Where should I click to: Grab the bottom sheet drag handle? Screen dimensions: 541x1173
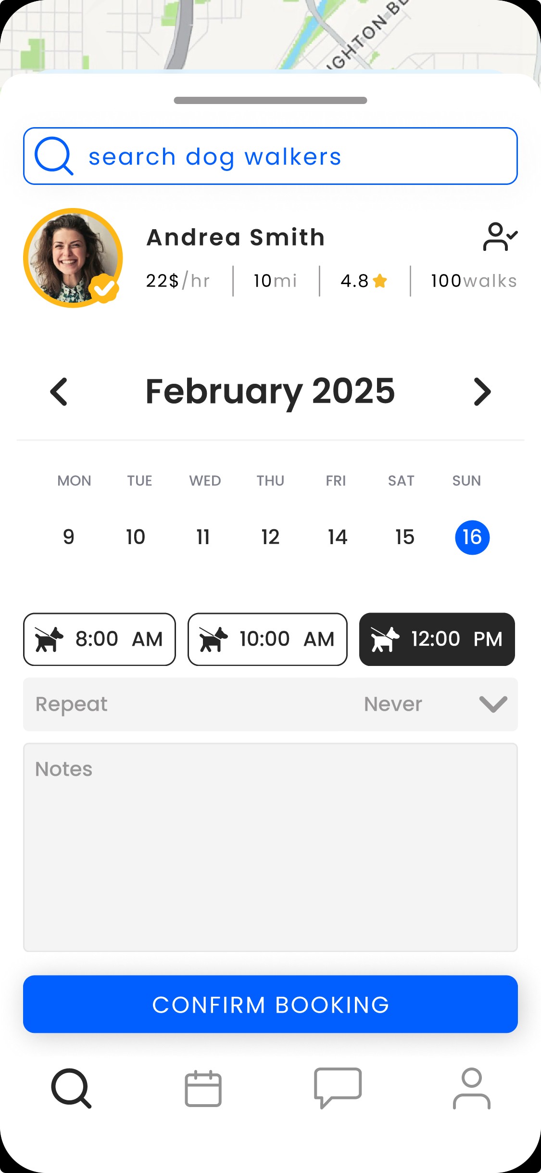[x=270, y=100]
